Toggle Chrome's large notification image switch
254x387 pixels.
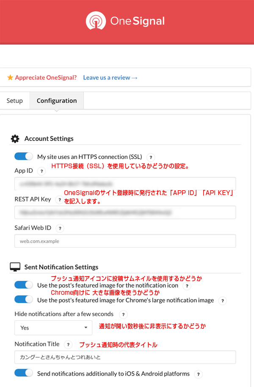(24, 299)
